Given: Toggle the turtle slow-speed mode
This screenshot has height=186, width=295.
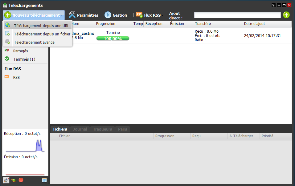Looking at the screenshot, I should pos(13,180).
